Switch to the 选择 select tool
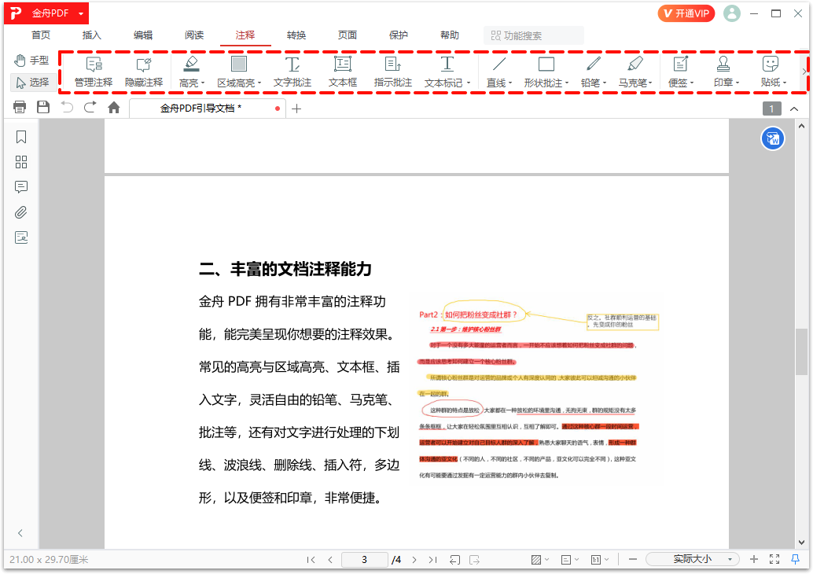Screen dimensions: 813x574 pos(33,83)
